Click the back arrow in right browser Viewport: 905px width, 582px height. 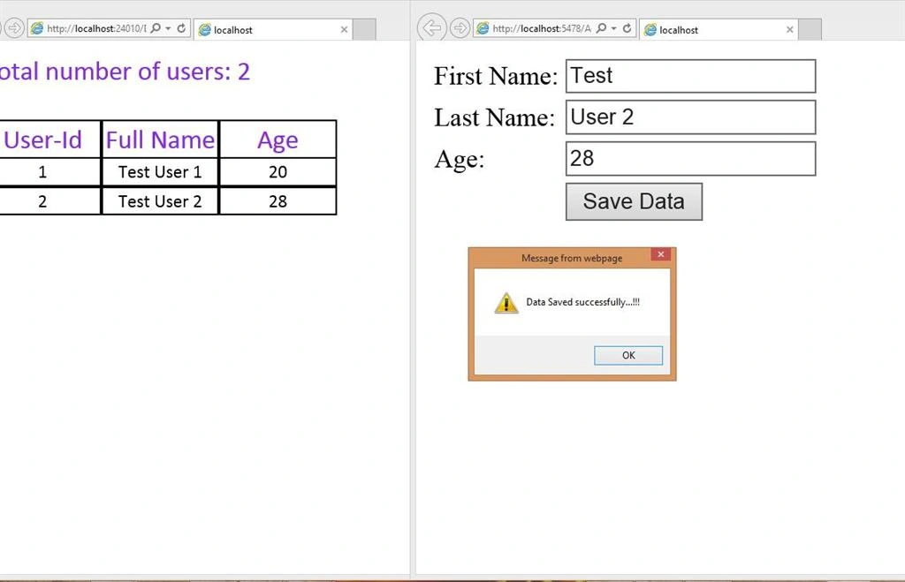pos(431,27)
